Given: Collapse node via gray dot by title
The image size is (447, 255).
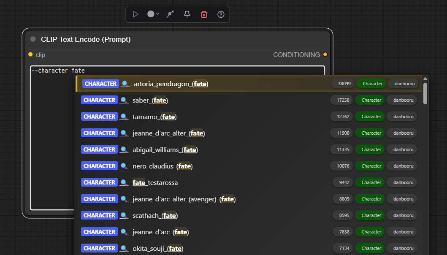Looking at the screenshot, I should point(33,39).
